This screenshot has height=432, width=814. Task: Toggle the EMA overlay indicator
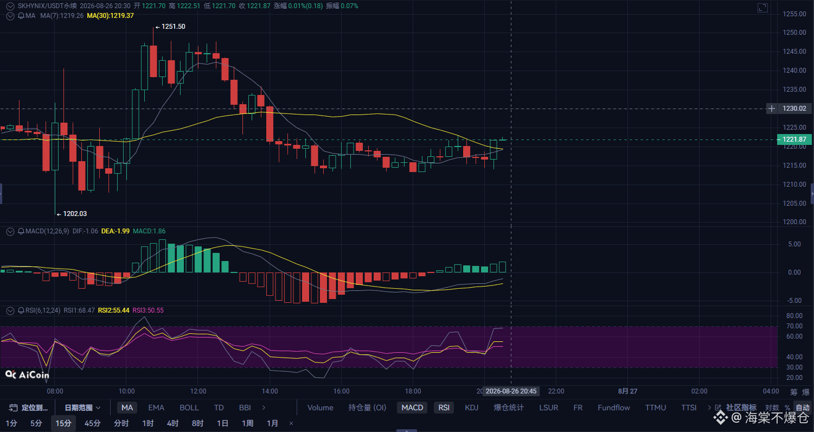point(156,408)
